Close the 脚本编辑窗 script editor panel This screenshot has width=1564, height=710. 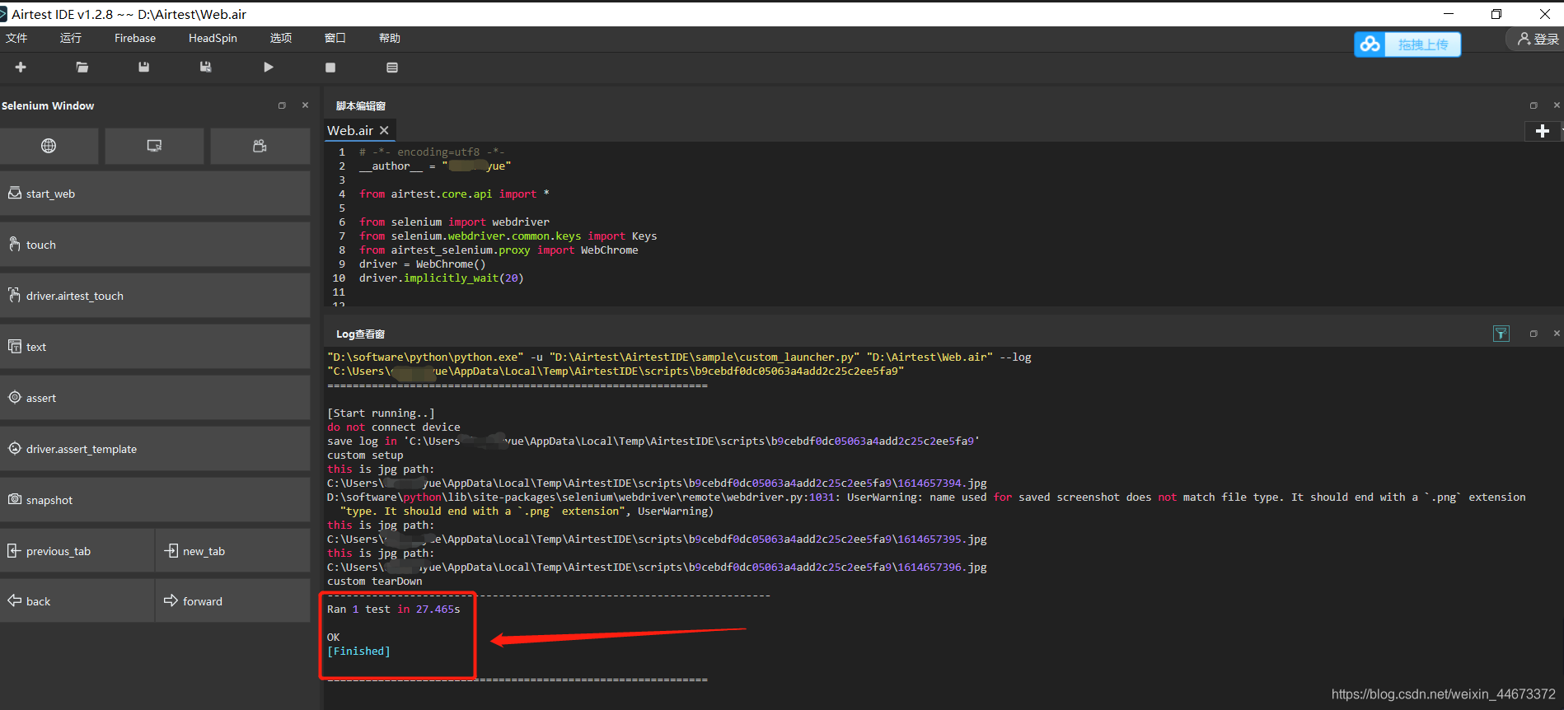tap(1557, 105)
